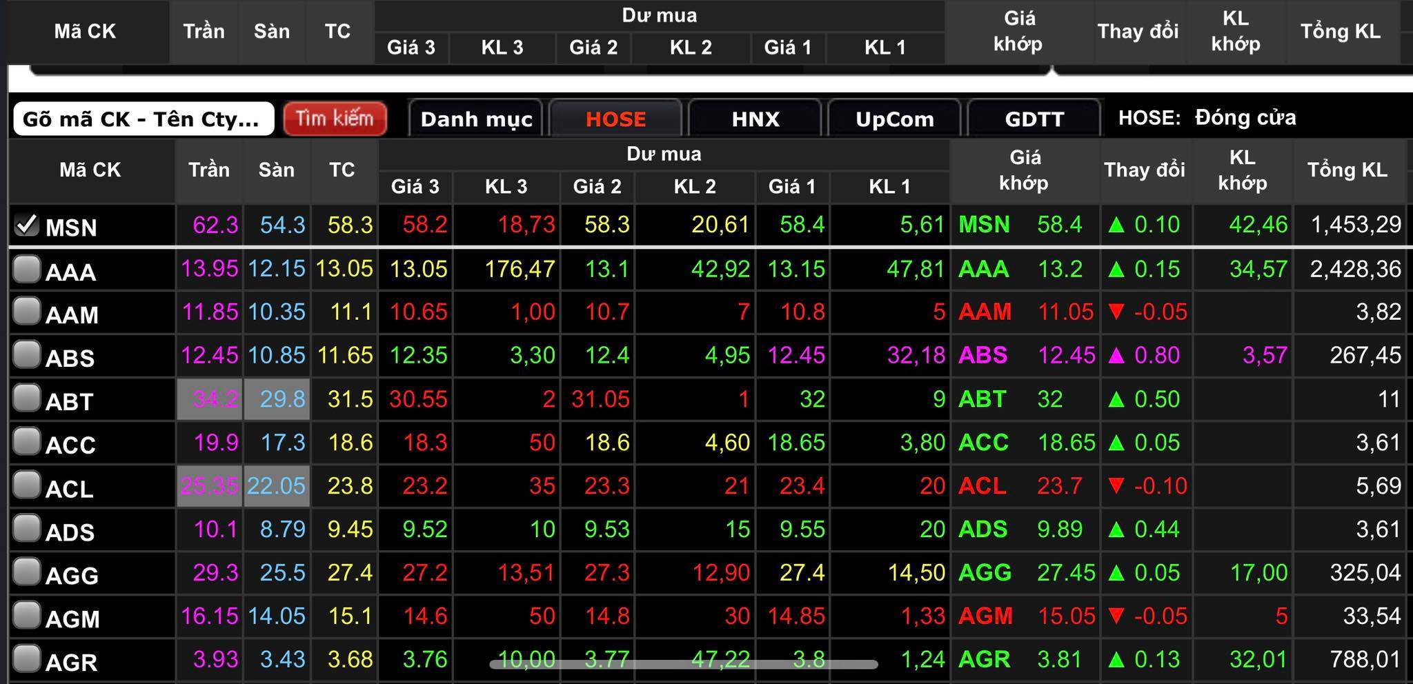
Task: Click the Mã CK column header in table
Action: (90, 170)
